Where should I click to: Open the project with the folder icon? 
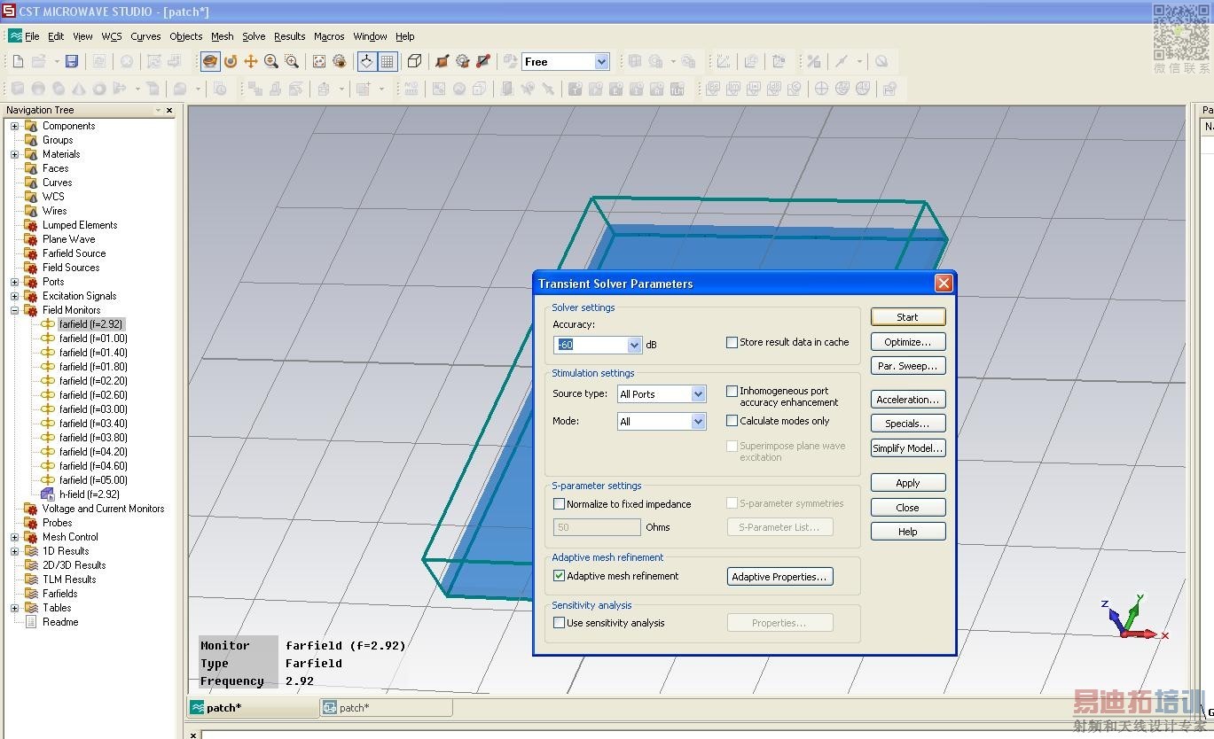(x=39, y=61)
